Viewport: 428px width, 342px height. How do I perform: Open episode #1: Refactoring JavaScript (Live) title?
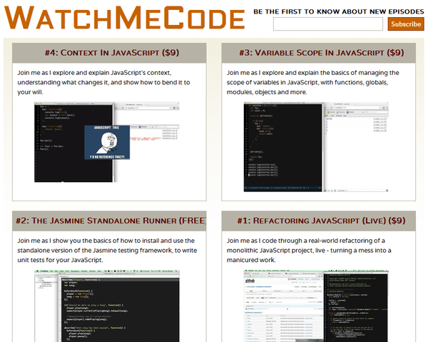(321, 221)
